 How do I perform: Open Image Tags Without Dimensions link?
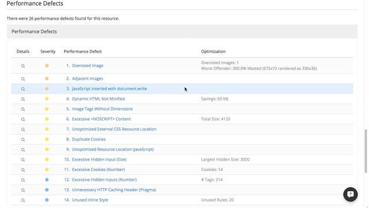click(103, 109)
